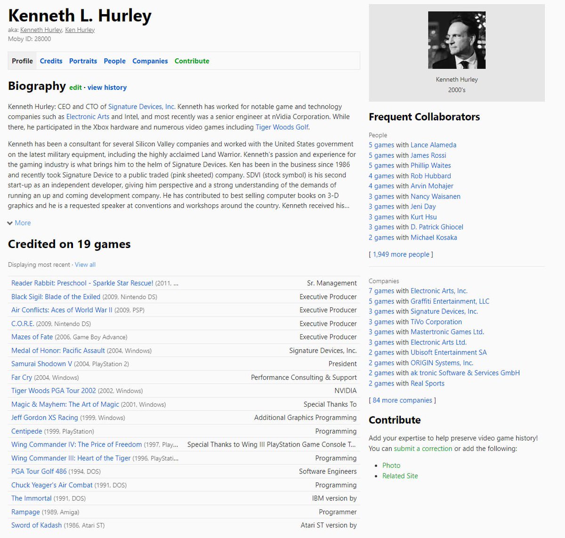The height and width of the screenshot is (538, 565).
Task: Show 84 more companies
Action: pyautogui.click(x=402, y=400)
